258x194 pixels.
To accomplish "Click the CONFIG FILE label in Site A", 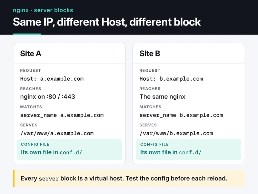I will click(35, 144).
